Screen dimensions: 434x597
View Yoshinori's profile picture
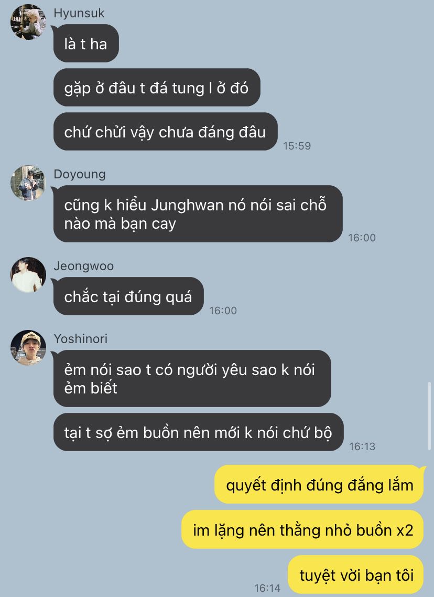pos(28,348)
